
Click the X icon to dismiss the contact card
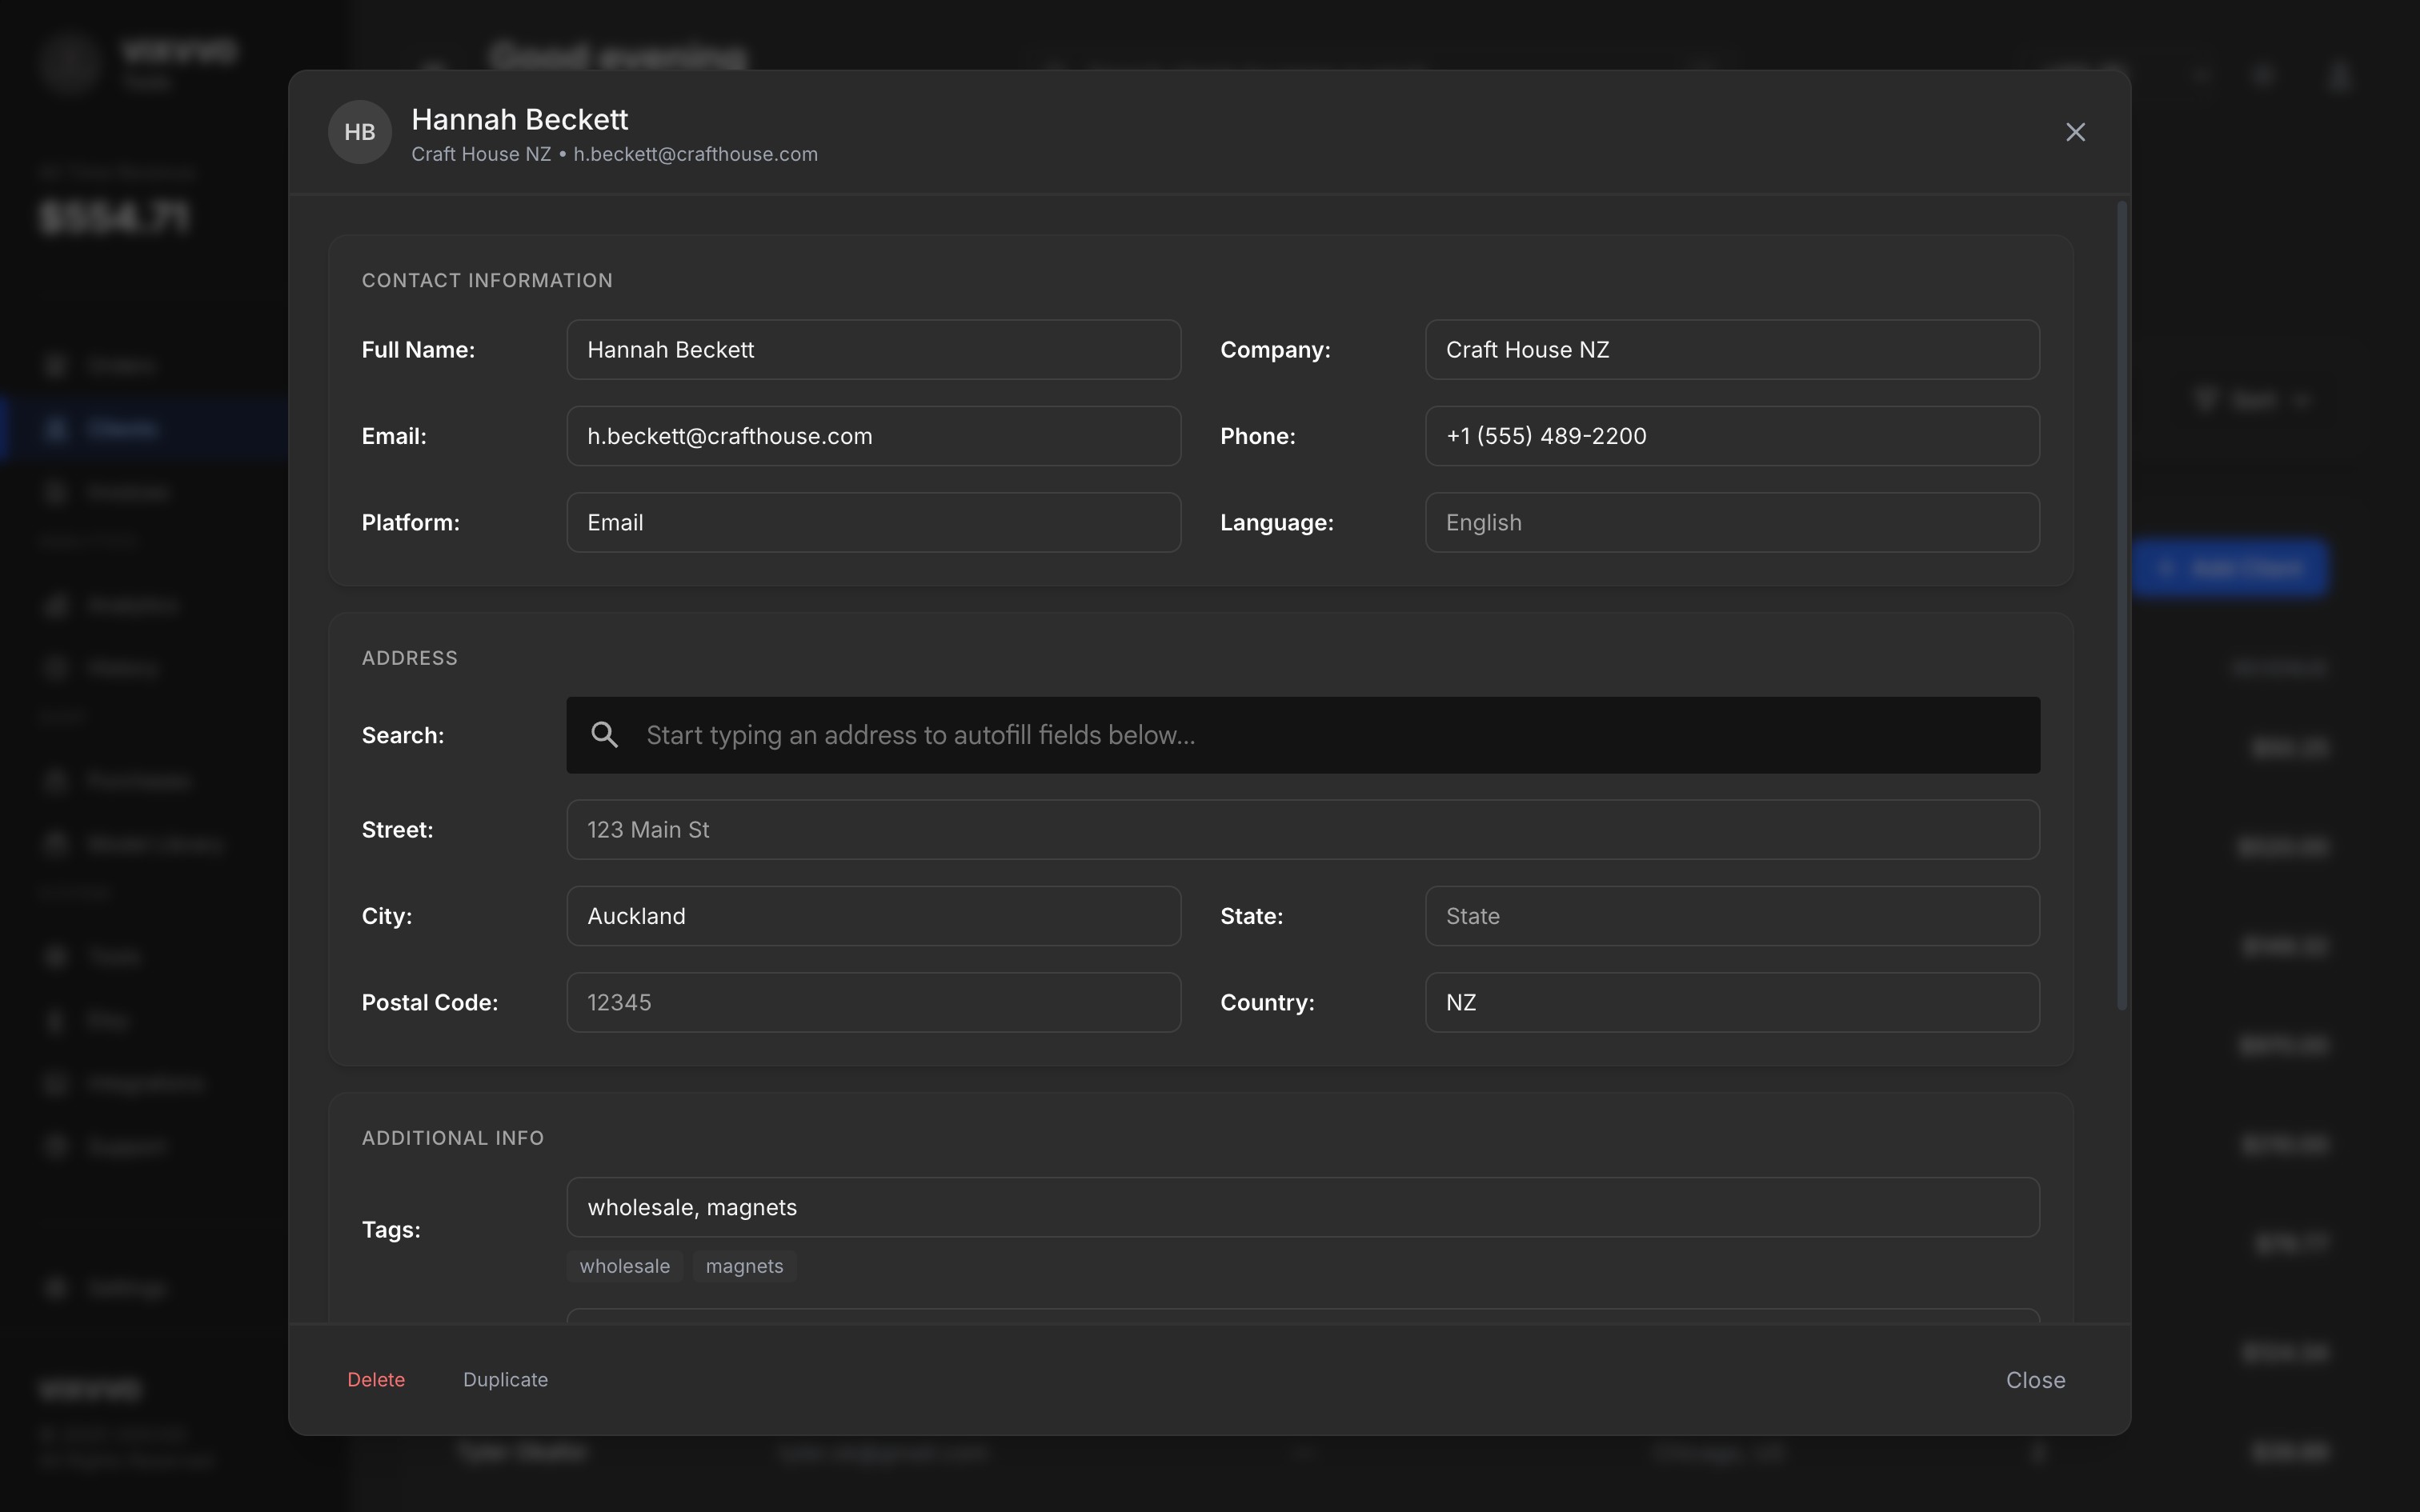[x=2075, y=131]
